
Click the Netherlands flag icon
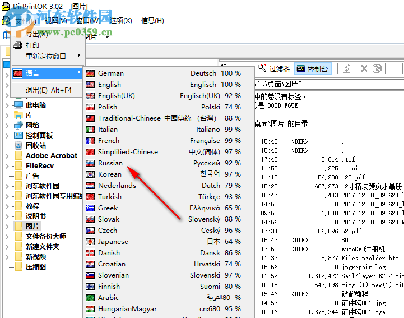click(x=90, y=186)
